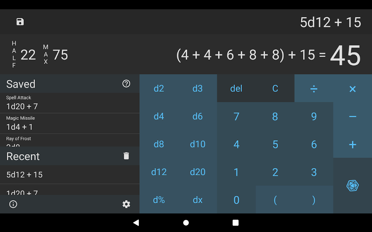Roll dice with the d20 polyhedron icon
The width and height of the screenshot is (372, 232).
(x=353, y=186)
